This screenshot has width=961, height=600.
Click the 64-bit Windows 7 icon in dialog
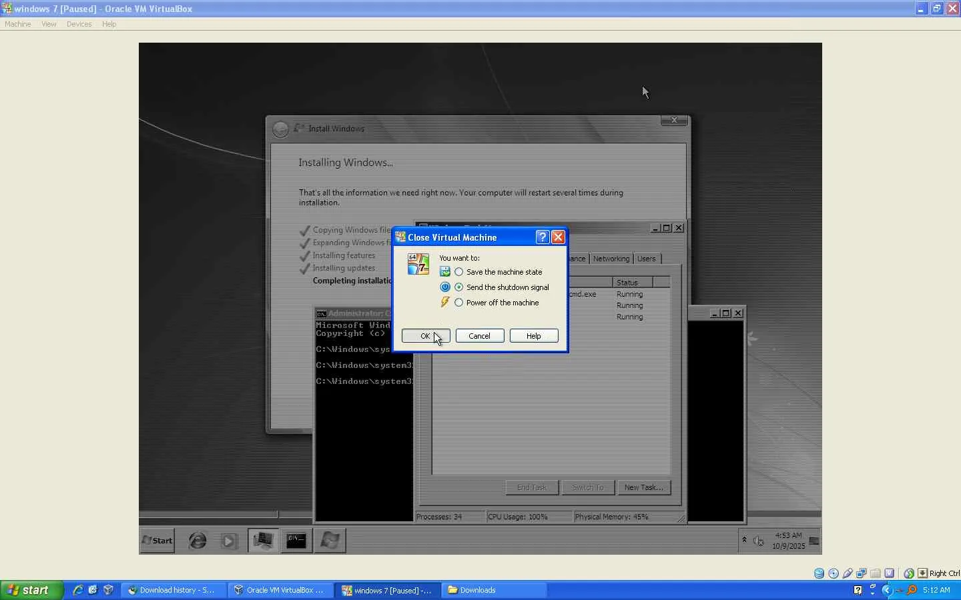coord(418,264)
